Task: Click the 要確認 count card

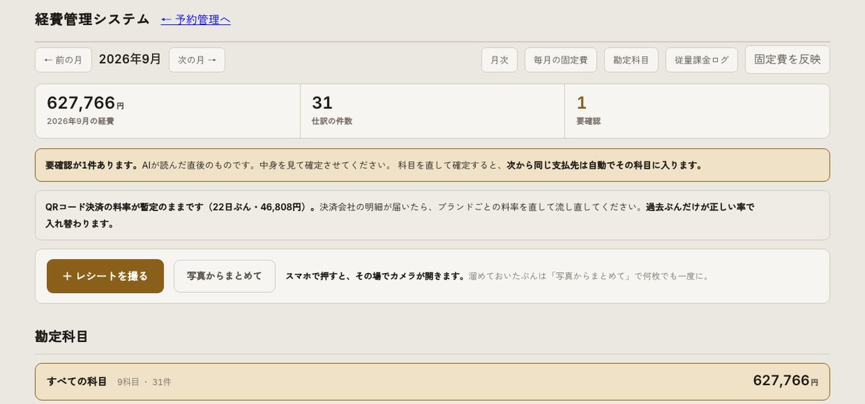Action: pos(697,111)
